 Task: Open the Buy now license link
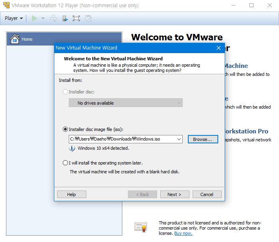pos(183,233)
